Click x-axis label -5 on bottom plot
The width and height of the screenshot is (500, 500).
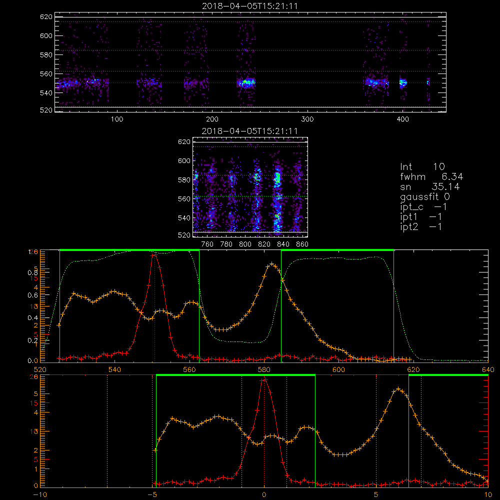[x=152, y=494]
